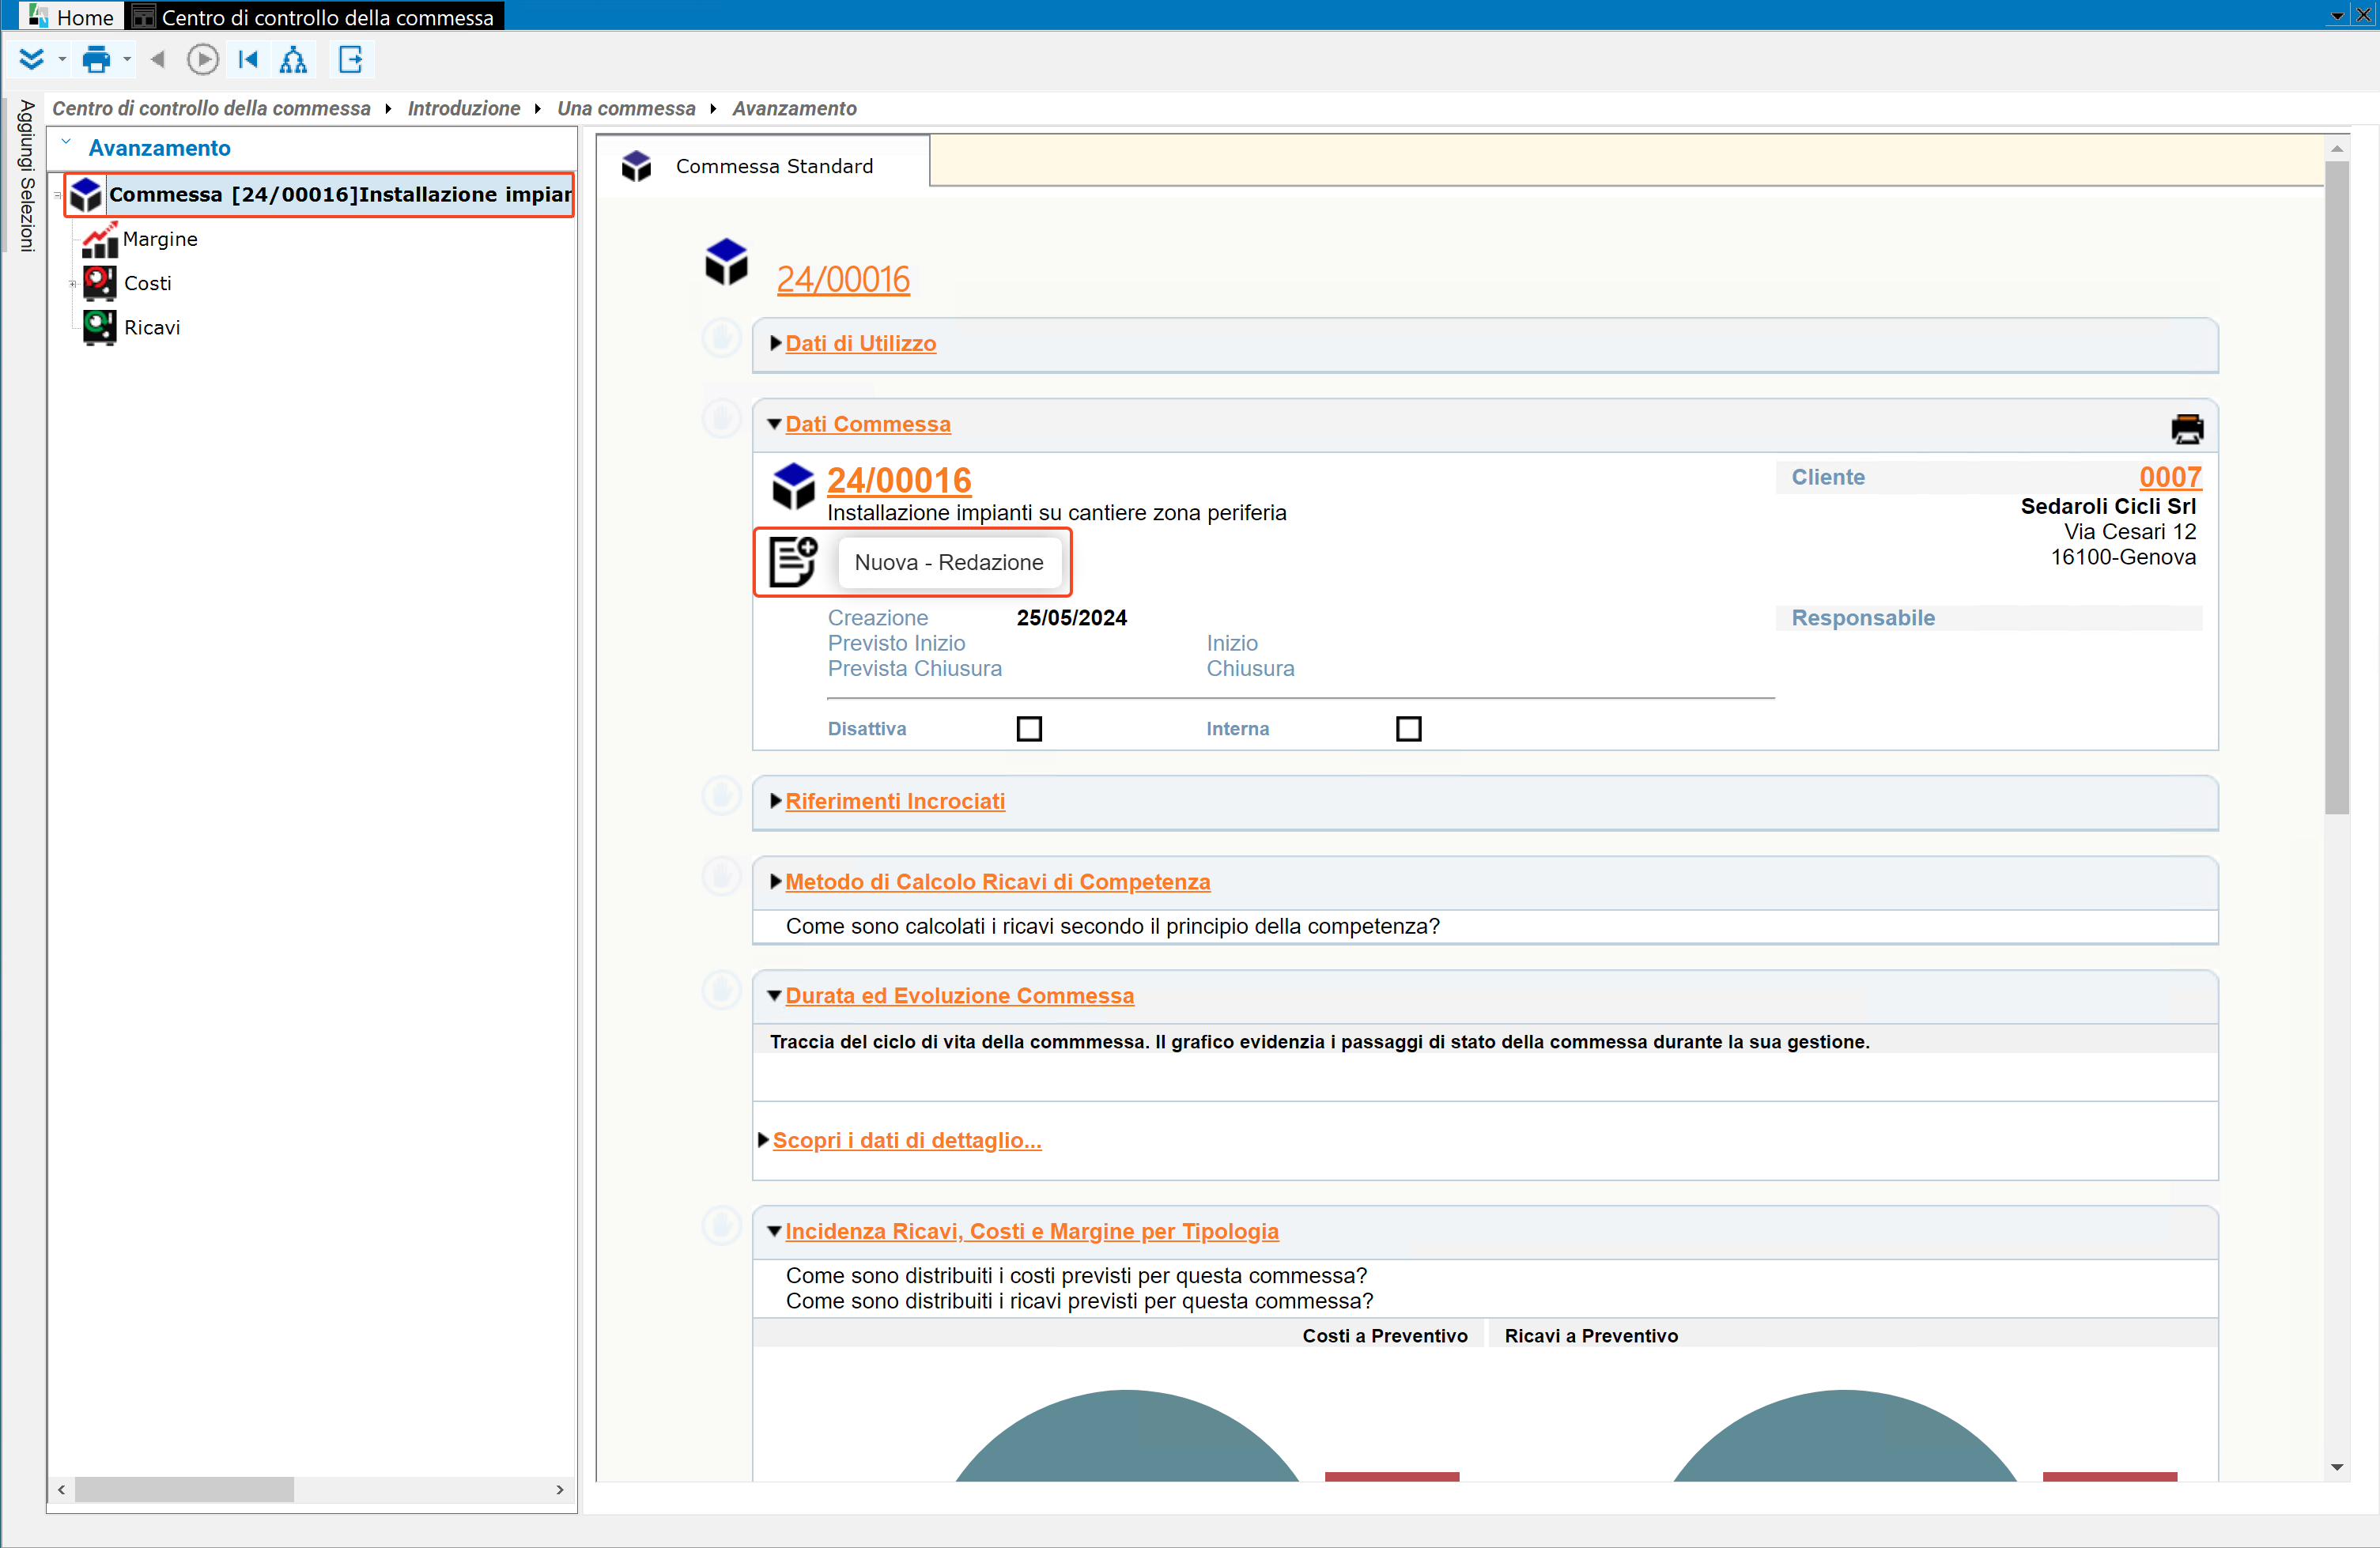Click the Nuova - Redazione button
Image resolution: width=2380 pixels, height=1548 pixels.
click(x=949, y=562)
